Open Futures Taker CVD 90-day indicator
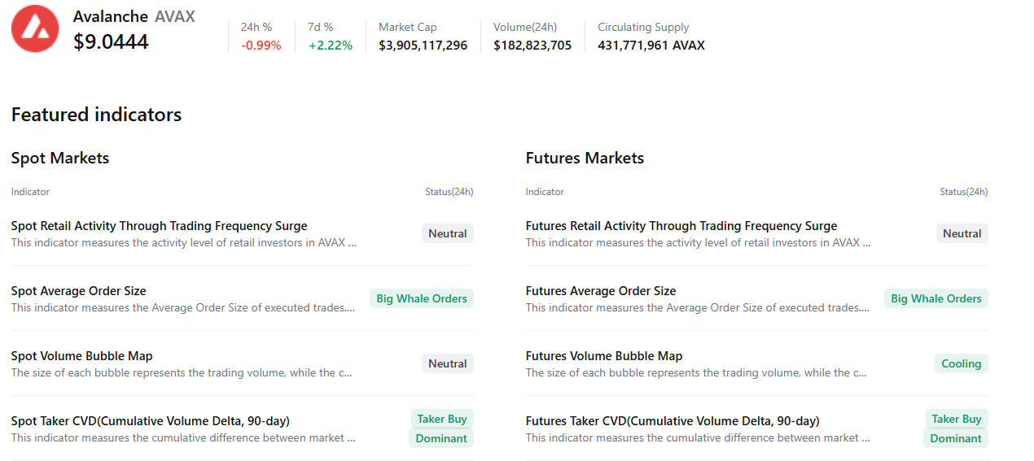Viewport: 1034px width, 461px height. tap(673, 421)
